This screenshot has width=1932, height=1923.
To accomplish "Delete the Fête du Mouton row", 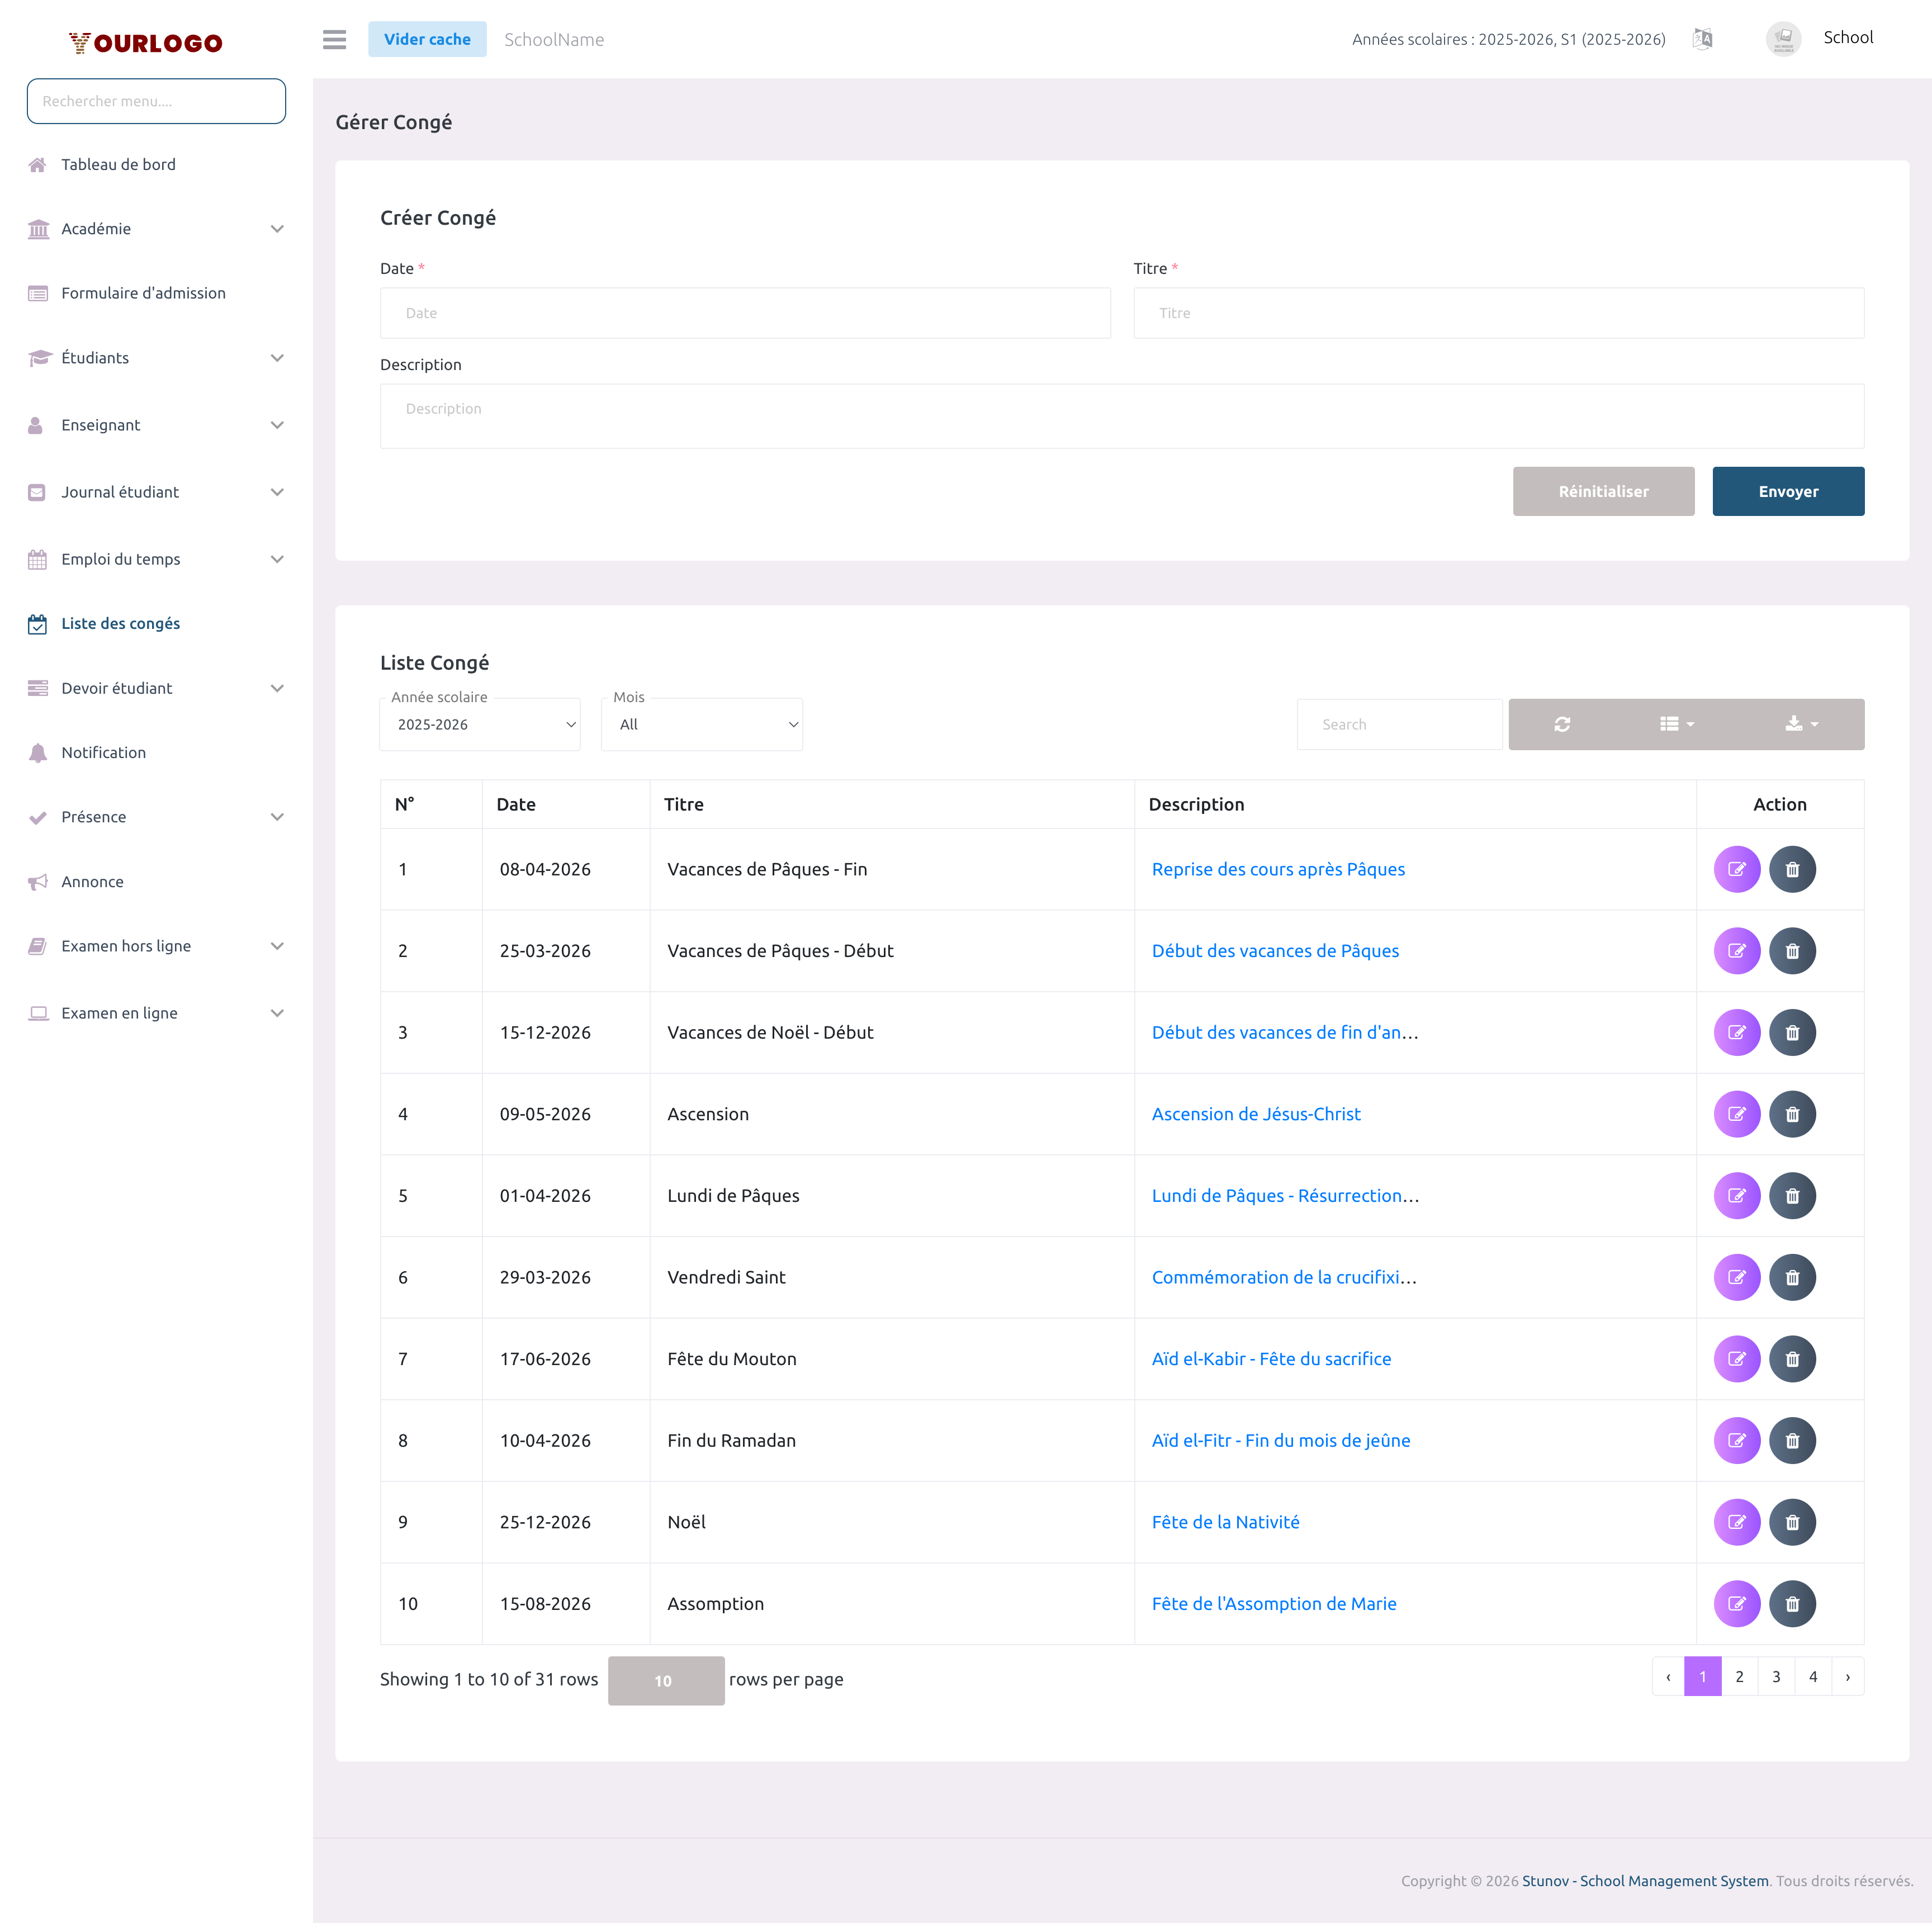I will point(1792,1359).
